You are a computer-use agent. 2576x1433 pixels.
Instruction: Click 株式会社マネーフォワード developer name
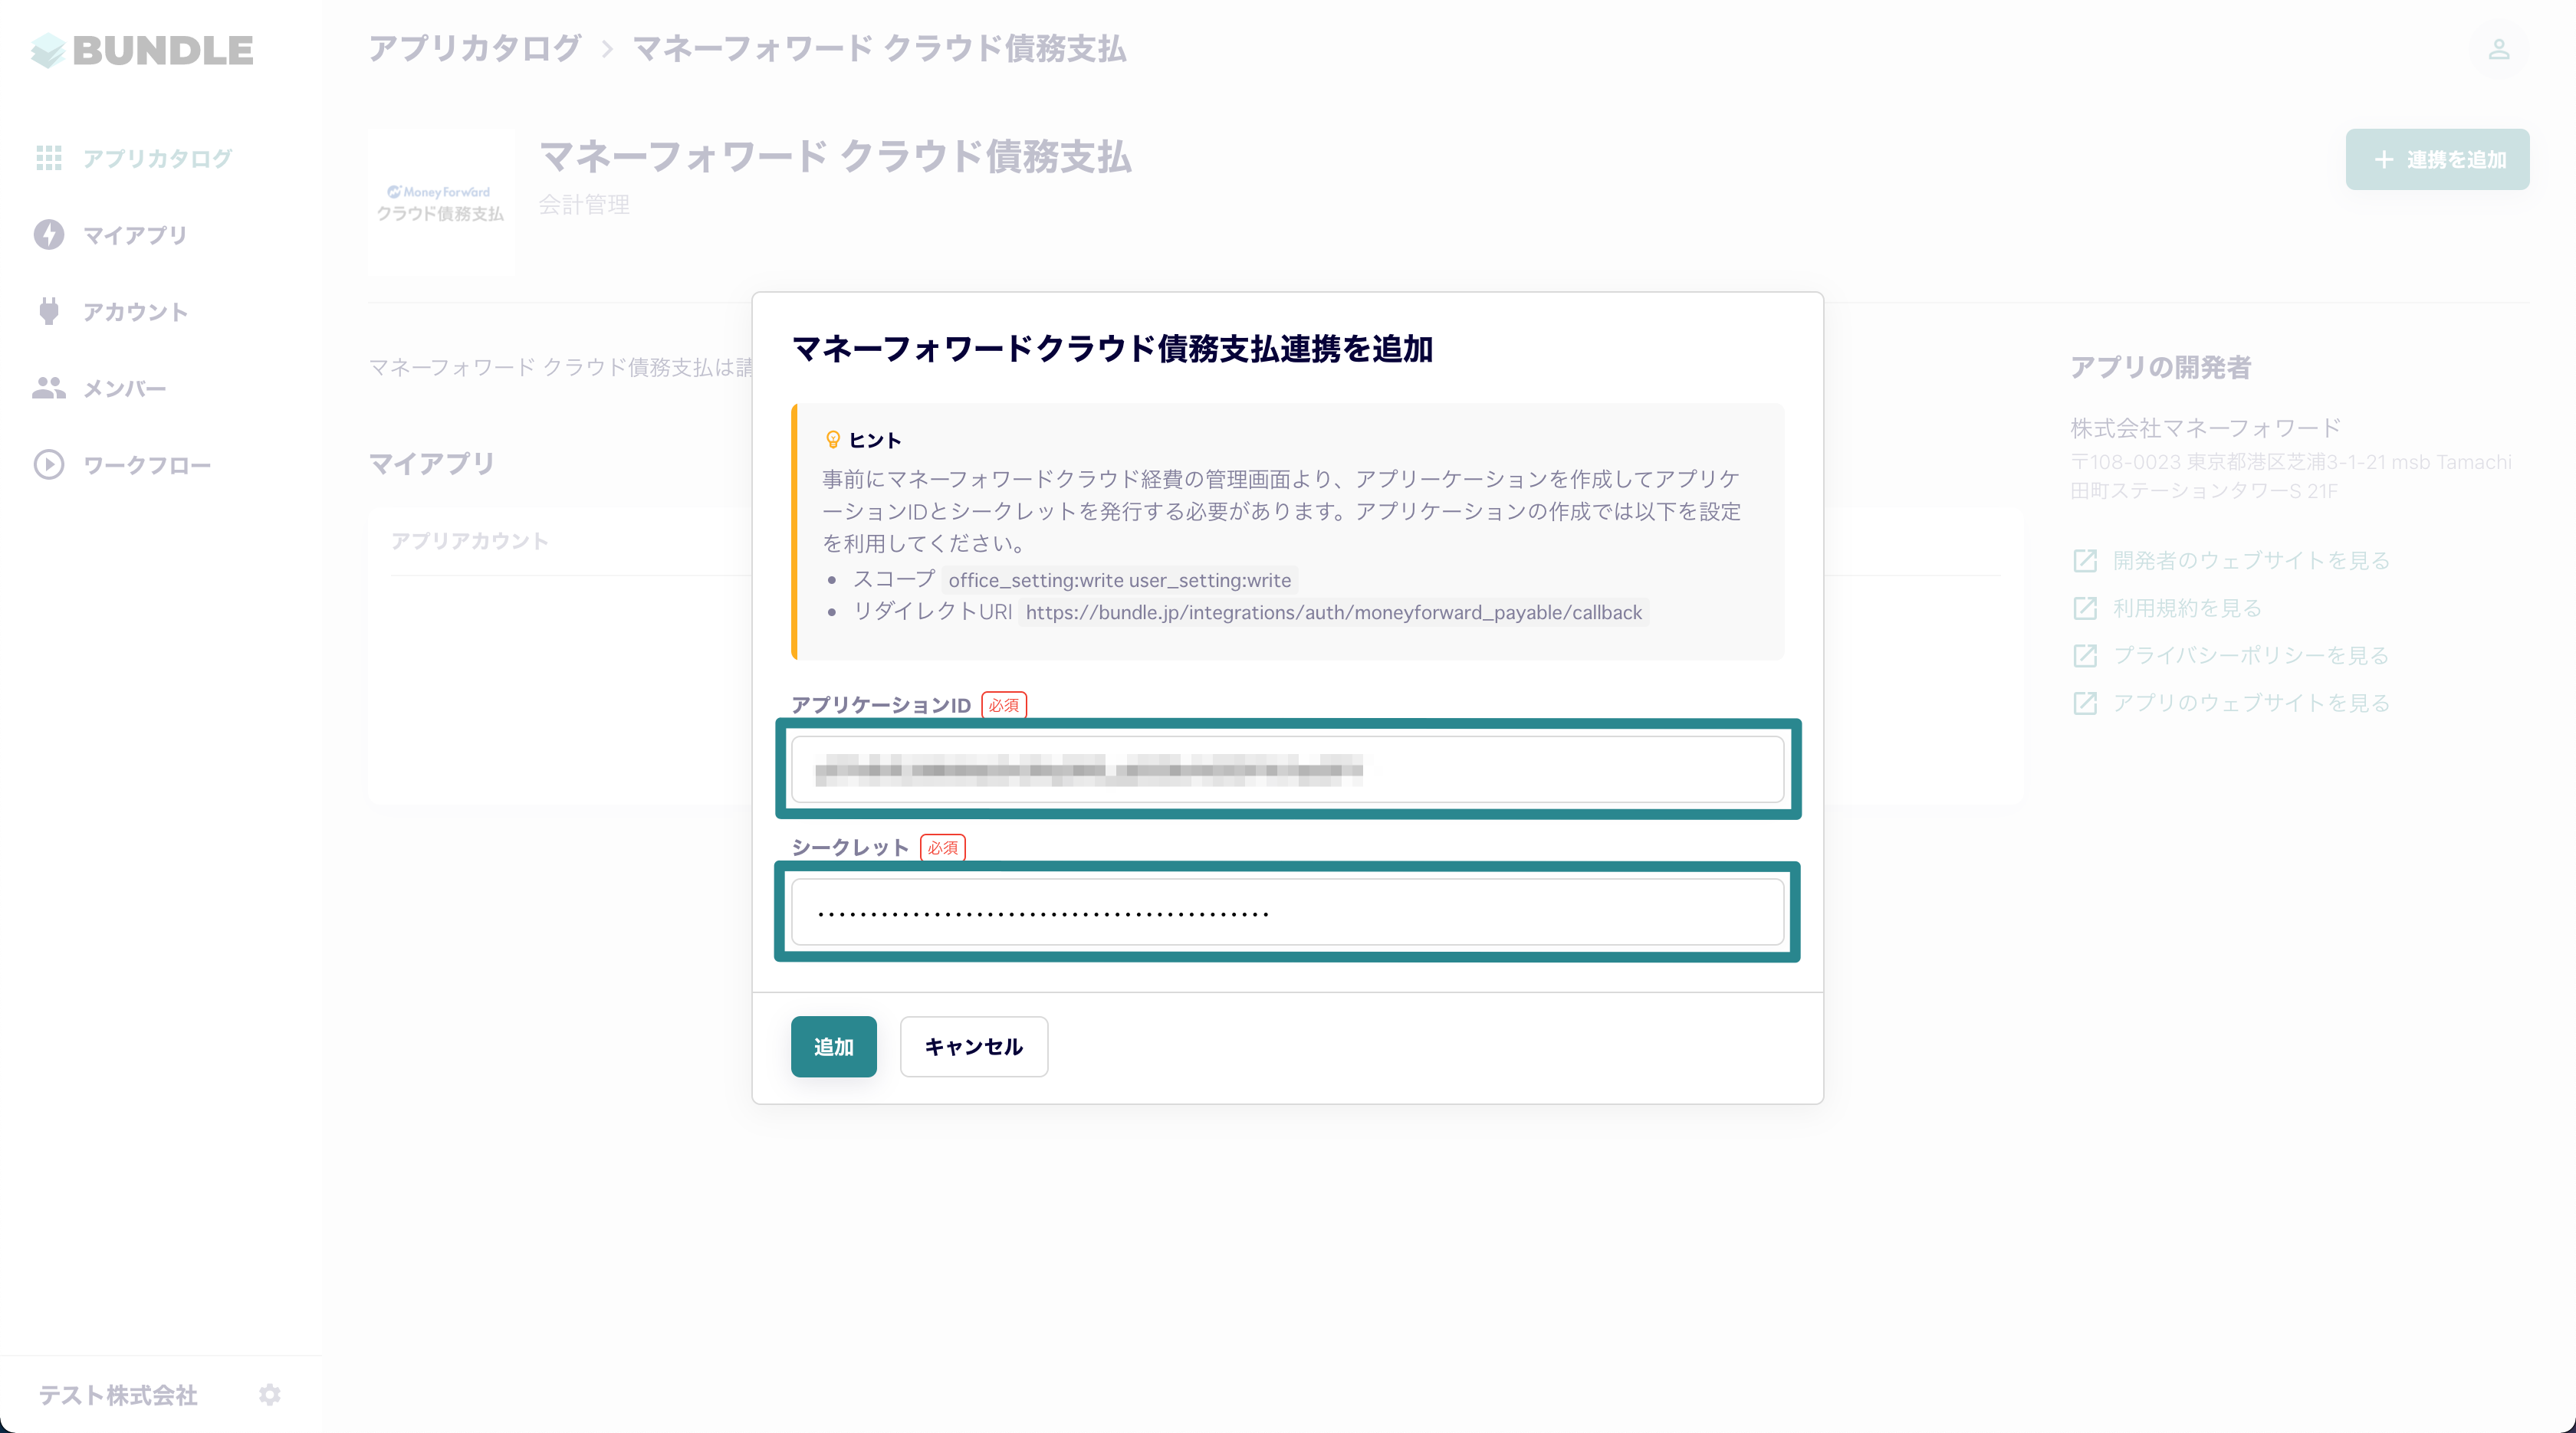click(x=2205, y=428)
